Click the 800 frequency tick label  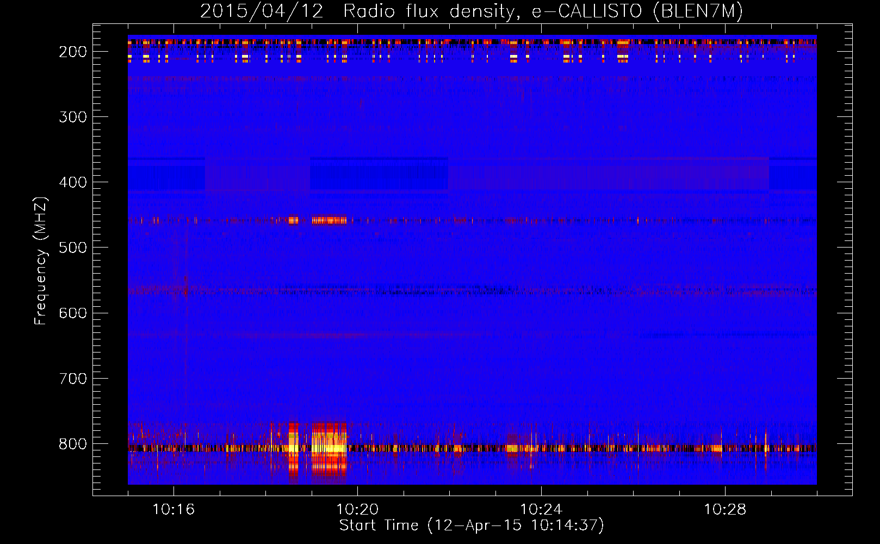pos(73,444)
